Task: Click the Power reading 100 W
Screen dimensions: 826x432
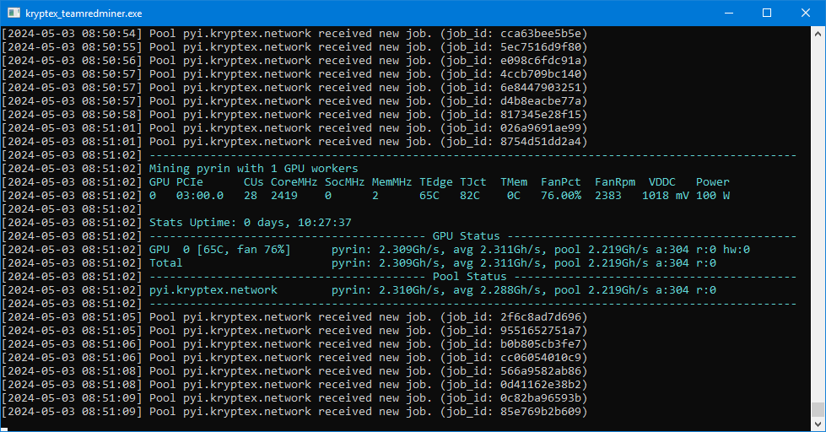Action: point(712,195)
